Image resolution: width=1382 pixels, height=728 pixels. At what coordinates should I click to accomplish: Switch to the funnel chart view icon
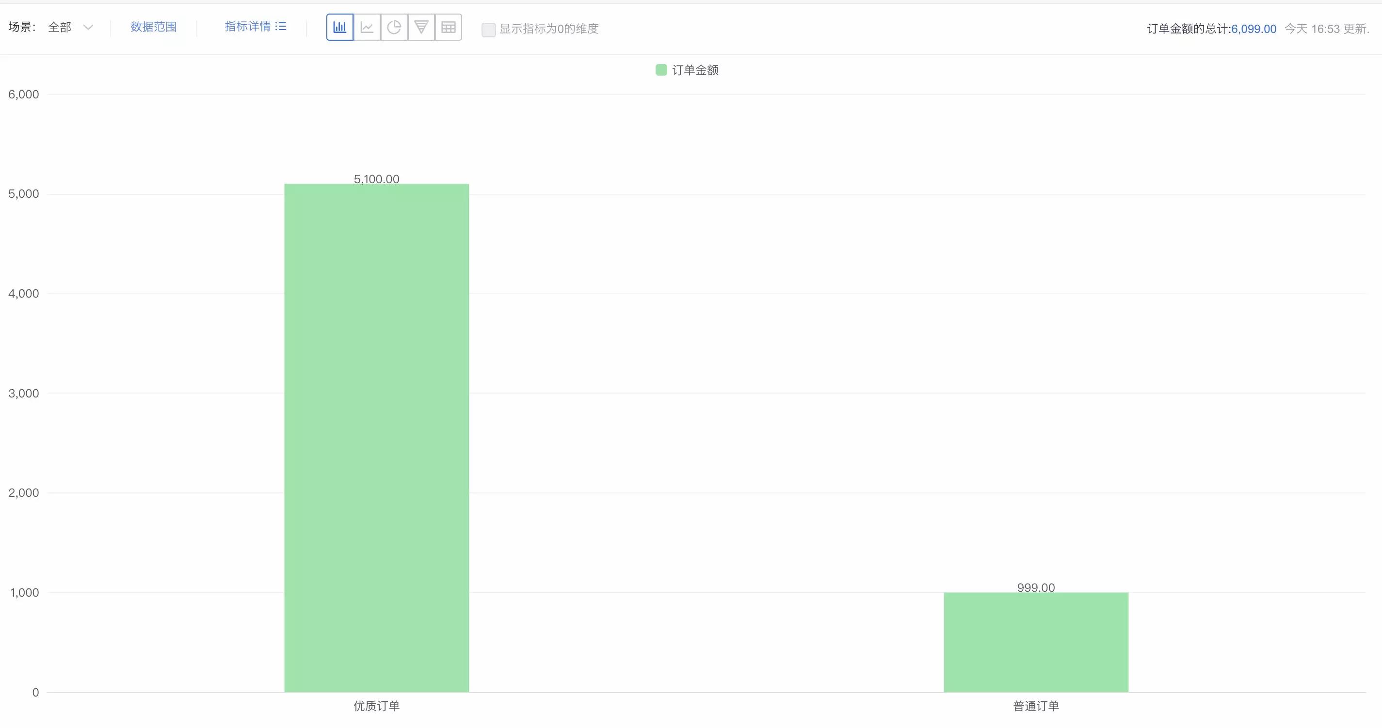421,27
